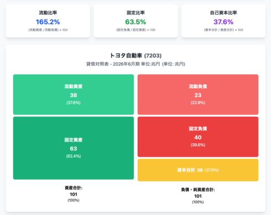Click the 101 total under 資産合計
Screen dimensions: 271x215
click(x=74, y=194)
